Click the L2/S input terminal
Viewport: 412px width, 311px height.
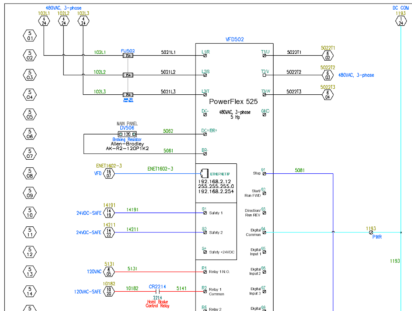(x=205, y=75)
